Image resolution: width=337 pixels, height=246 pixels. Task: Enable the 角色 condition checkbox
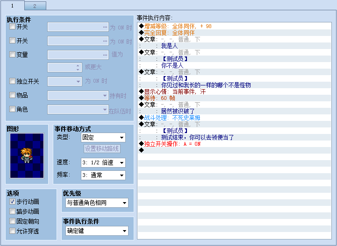click(x=13, y=109)
